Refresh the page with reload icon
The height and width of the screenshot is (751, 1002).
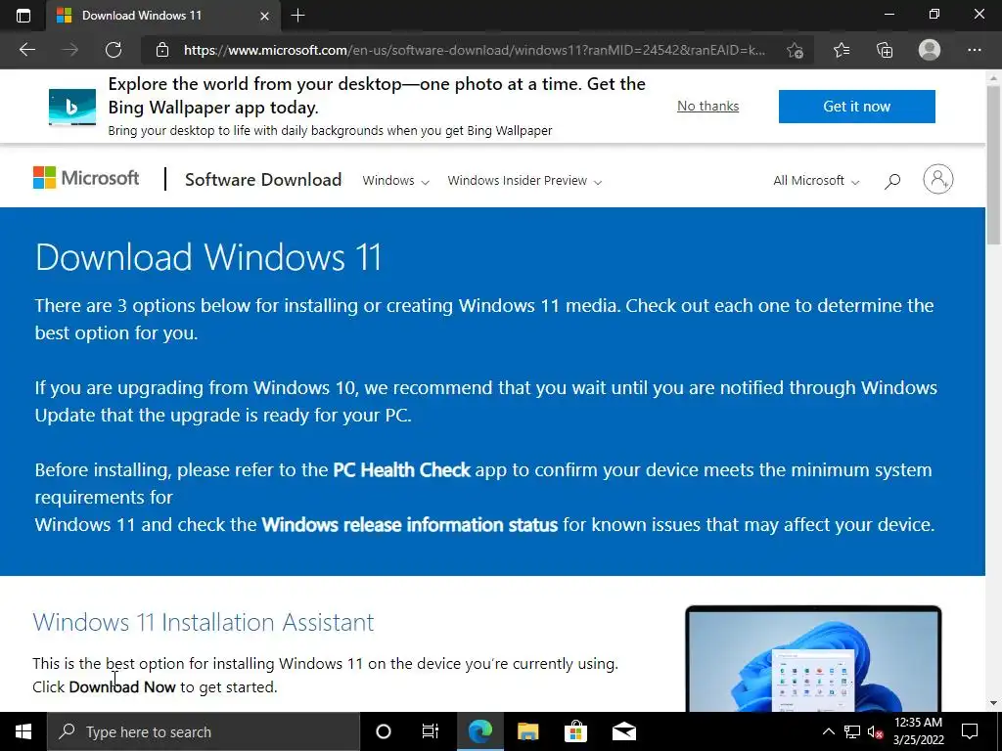point(114,50)
